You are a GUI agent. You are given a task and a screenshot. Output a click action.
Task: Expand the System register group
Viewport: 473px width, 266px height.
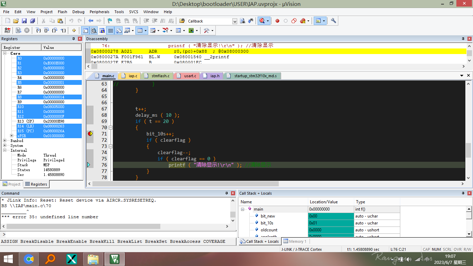pos(5,145)
